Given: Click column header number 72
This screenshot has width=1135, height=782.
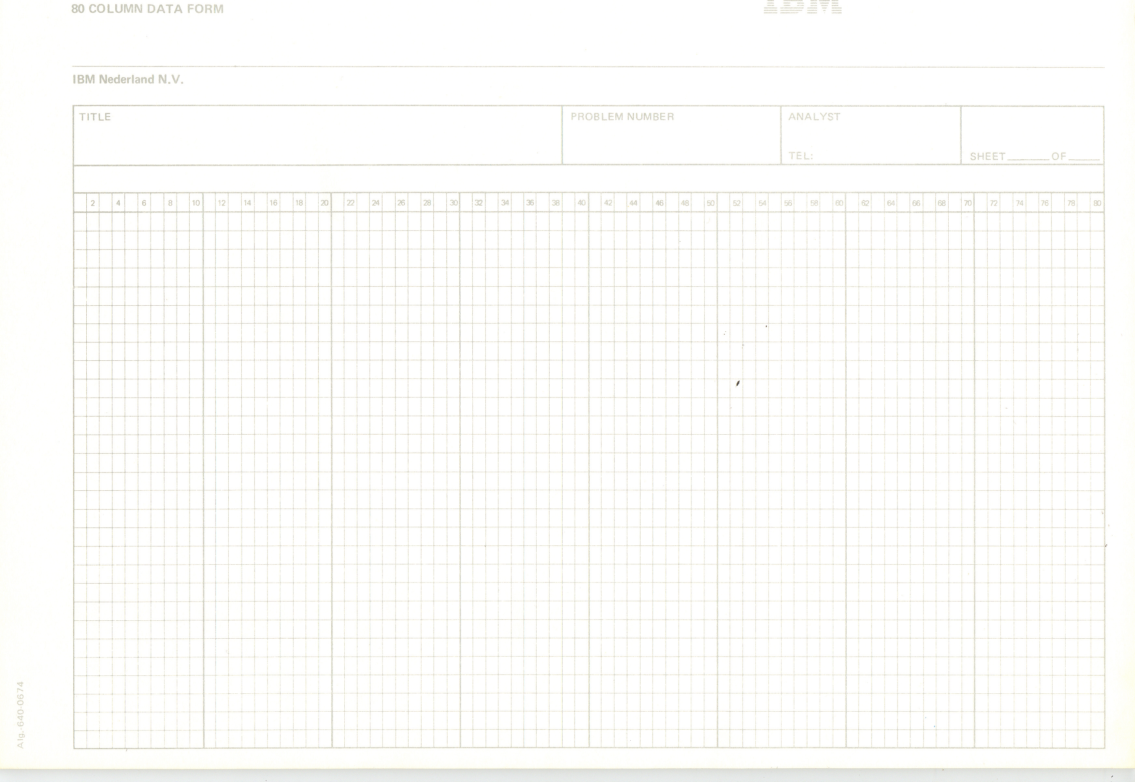Looking at the screenshot, I should tap(993, 203).
